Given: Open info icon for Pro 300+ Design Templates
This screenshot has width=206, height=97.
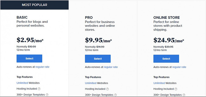Looking at the screenshot, I should 115,95.
